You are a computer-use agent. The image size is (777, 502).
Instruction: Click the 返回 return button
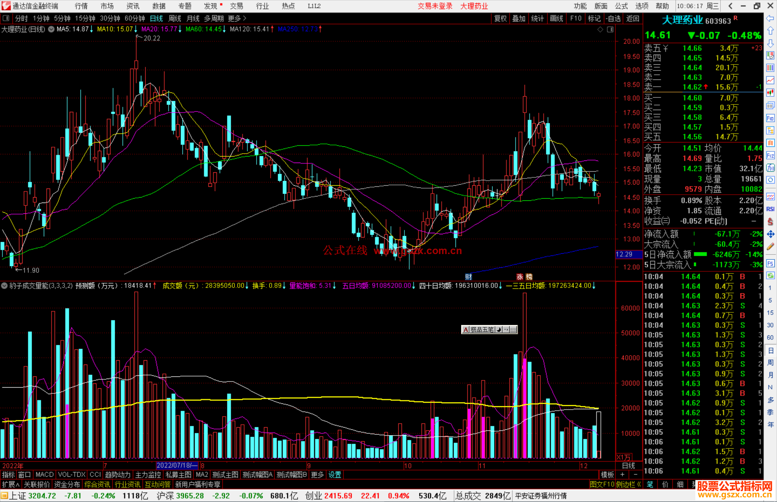tap(632, 18)
